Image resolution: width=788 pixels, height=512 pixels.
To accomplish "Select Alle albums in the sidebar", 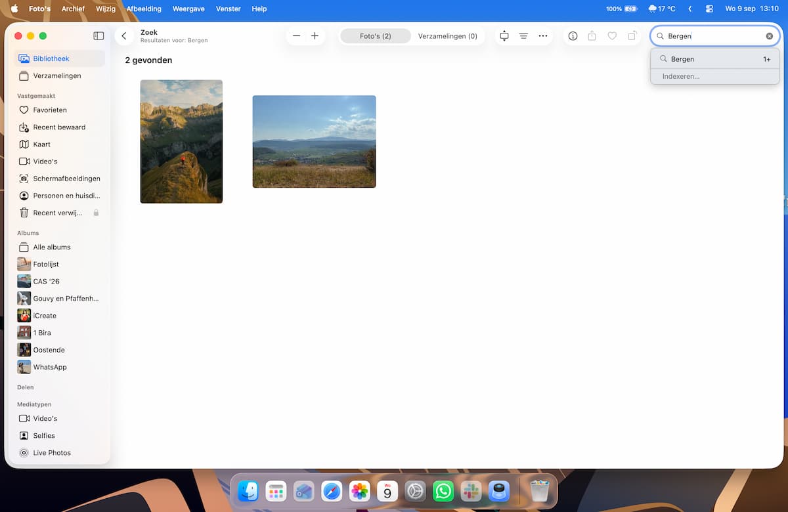I will click(x=60, y=247).
